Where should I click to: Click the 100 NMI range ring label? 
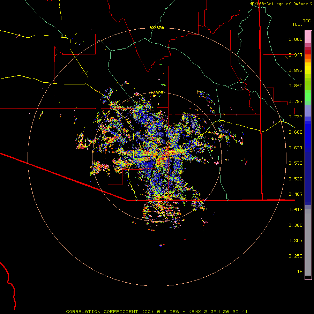pyautogui.click(x=157, y=28)
